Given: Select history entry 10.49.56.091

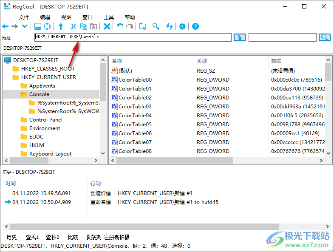Looking at the screenshot, I should click(x=41, y=193).
